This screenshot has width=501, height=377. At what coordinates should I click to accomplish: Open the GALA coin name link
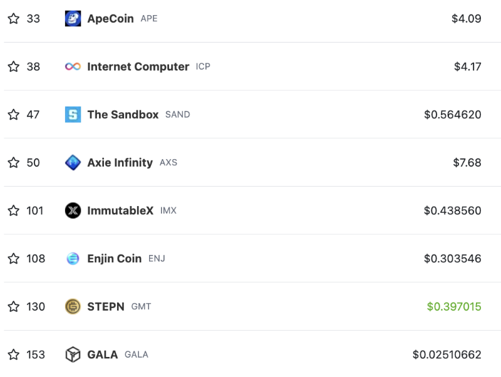point(103,354)
